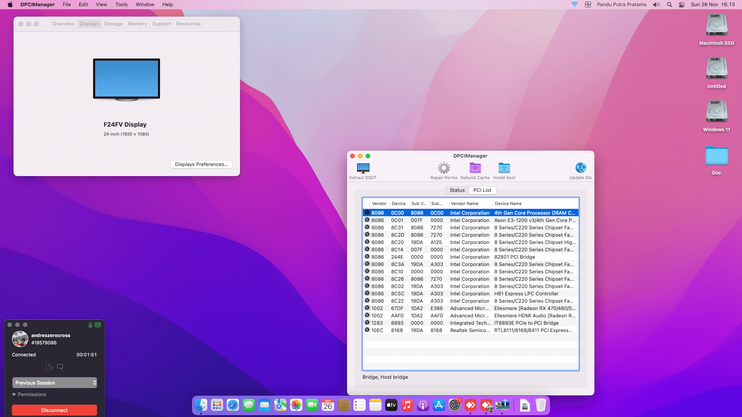
Task: Open Photos from the Dock
Action: click(x=296, y=405)
